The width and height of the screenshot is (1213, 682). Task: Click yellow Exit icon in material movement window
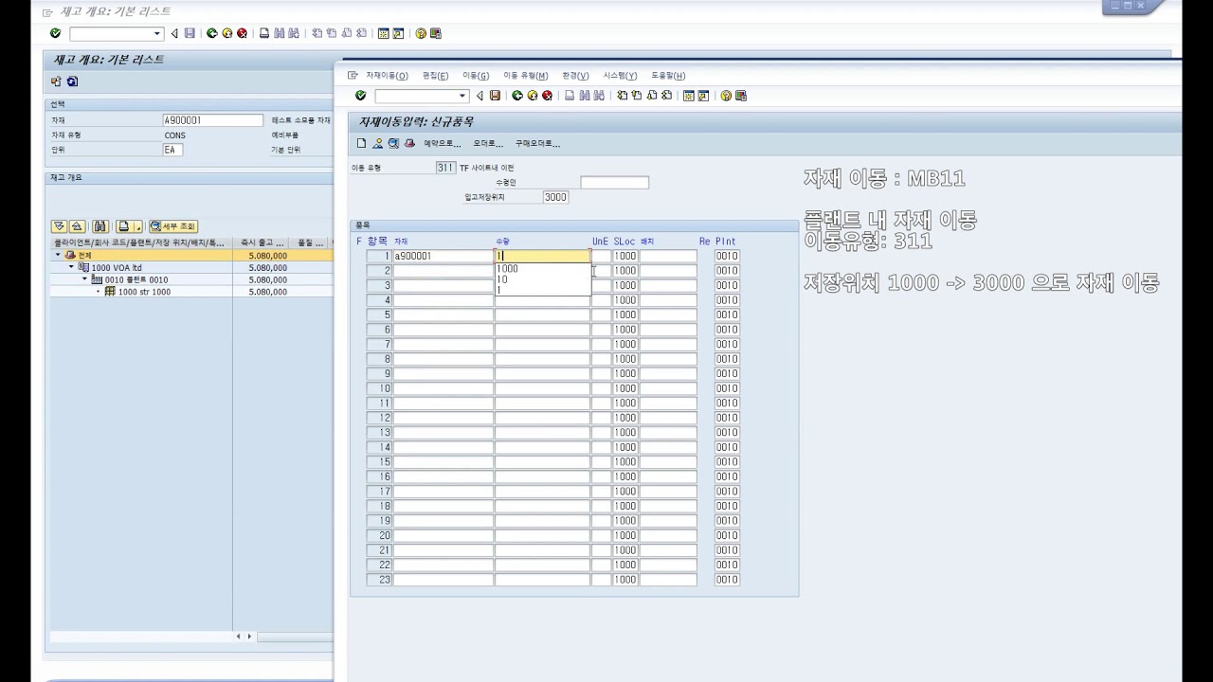coord(533,96)
